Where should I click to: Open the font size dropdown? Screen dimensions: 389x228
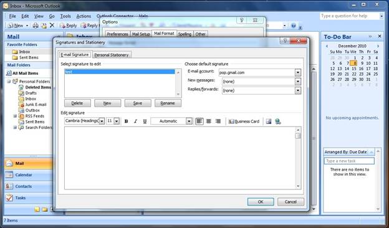[x=117, y=121]
